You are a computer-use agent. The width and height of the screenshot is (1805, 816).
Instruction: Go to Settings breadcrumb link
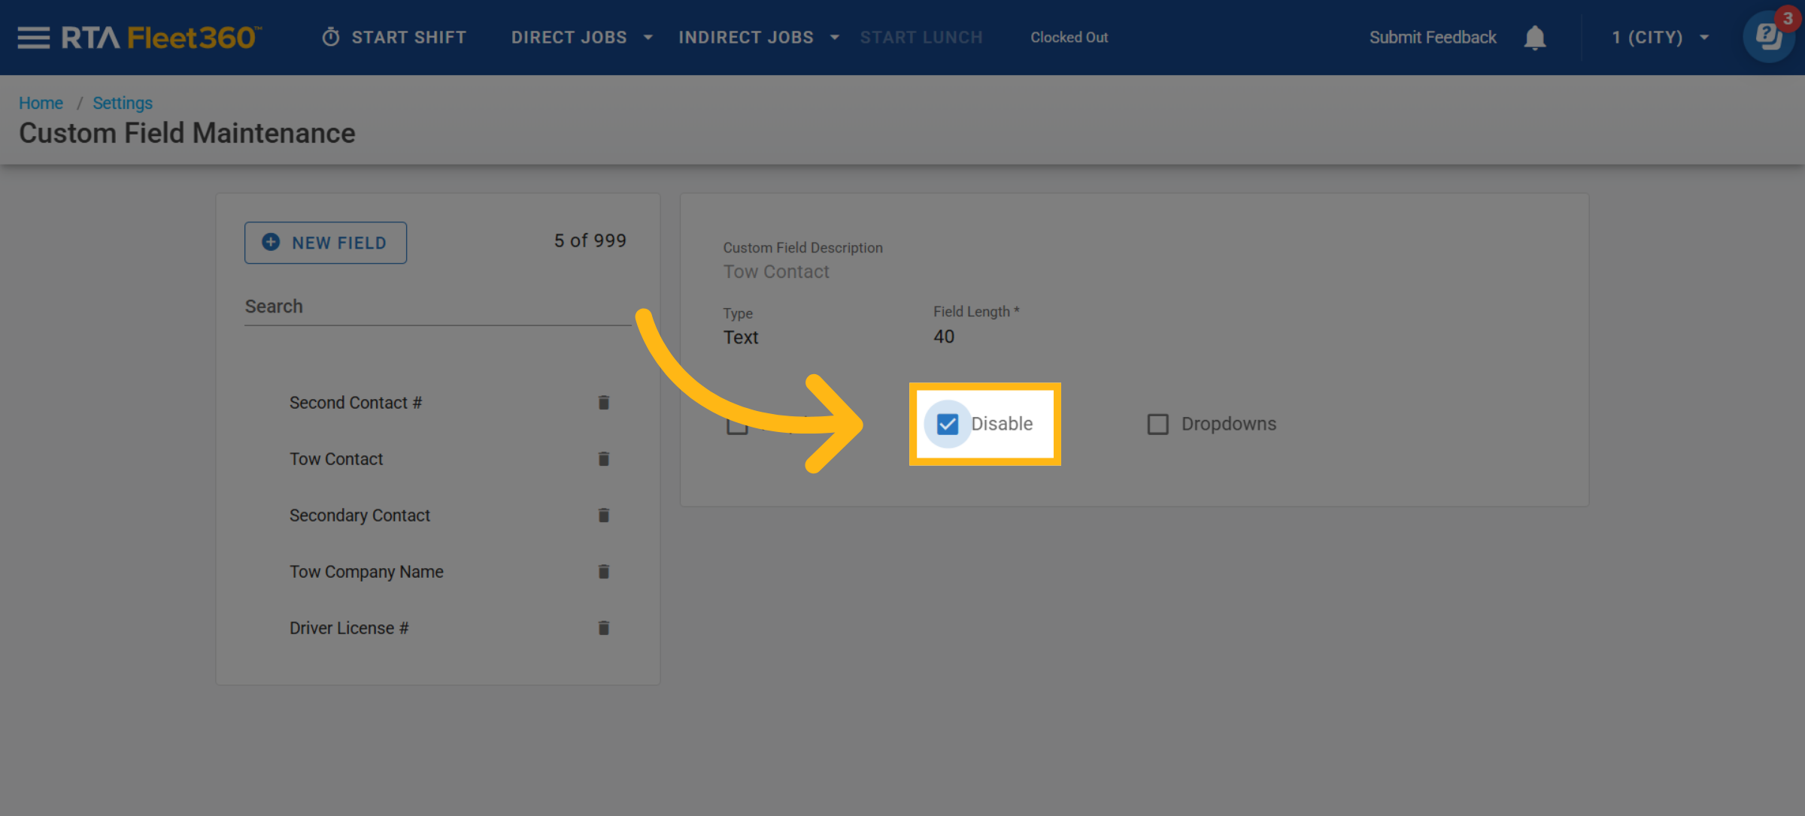tap(123, 103)
